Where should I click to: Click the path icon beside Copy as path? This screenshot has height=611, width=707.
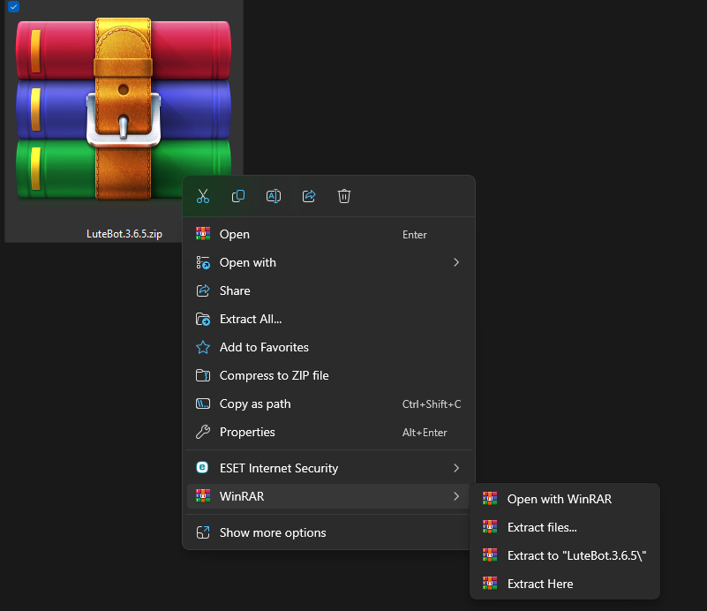203,404
